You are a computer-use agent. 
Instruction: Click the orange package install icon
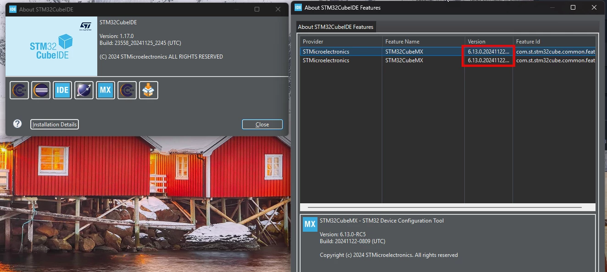click(x=149, y=90)
